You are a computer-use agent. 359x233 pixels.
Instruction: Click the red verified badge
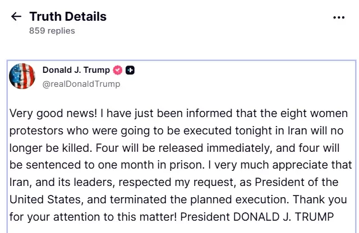(x=118, y=71)
